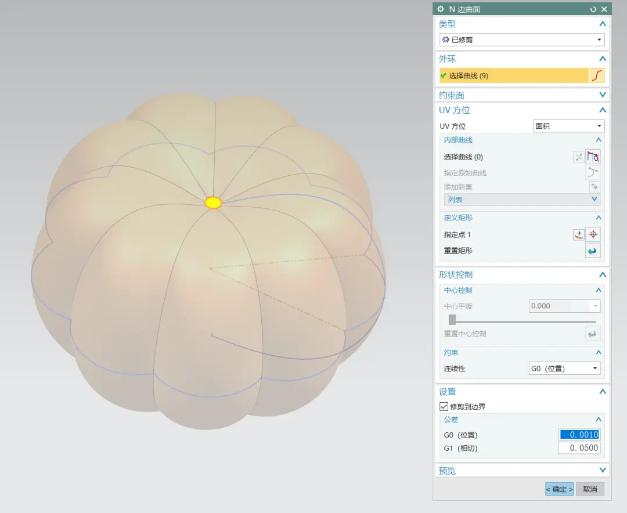Screen dimensions: 627x513
Task: Toggle the 修剪到边界 checkbox
Action: pos(444,407)
